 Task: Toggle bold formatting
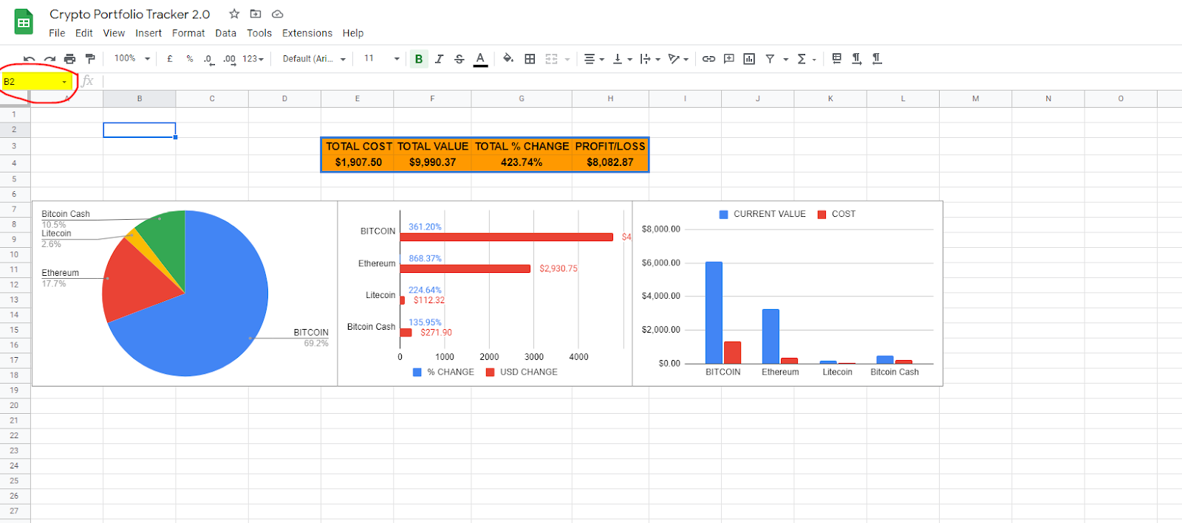pos(419,59)
